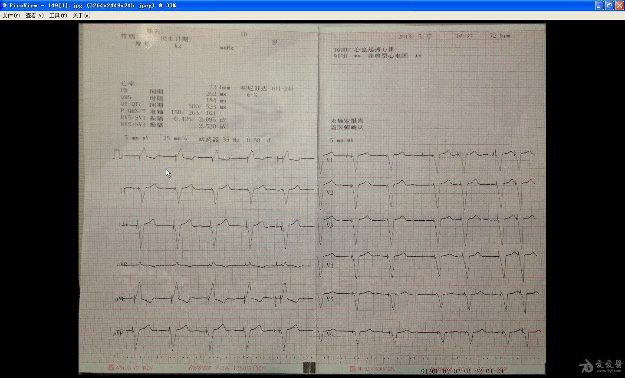
Task: Click the calibration pulse at lead I start
Action: pyautogui.click(x=117, y=154)
